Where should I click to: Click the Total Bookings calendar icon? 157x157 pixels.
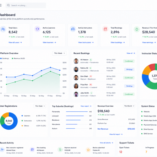coord(105,29)
